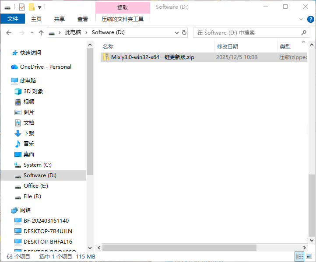Viewport: 316px width, 262px height.
Task: Click the System (C:) drive icon
Action: (x=18, y=165)
